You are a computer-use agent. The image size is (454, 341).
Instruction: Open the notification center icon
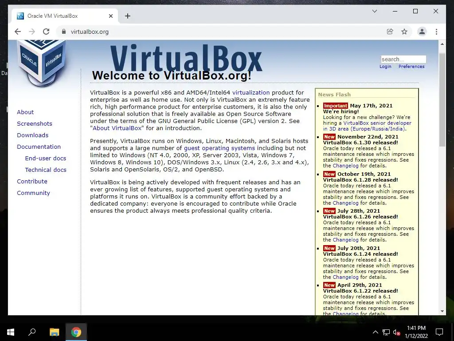click(x=439, y=332)
